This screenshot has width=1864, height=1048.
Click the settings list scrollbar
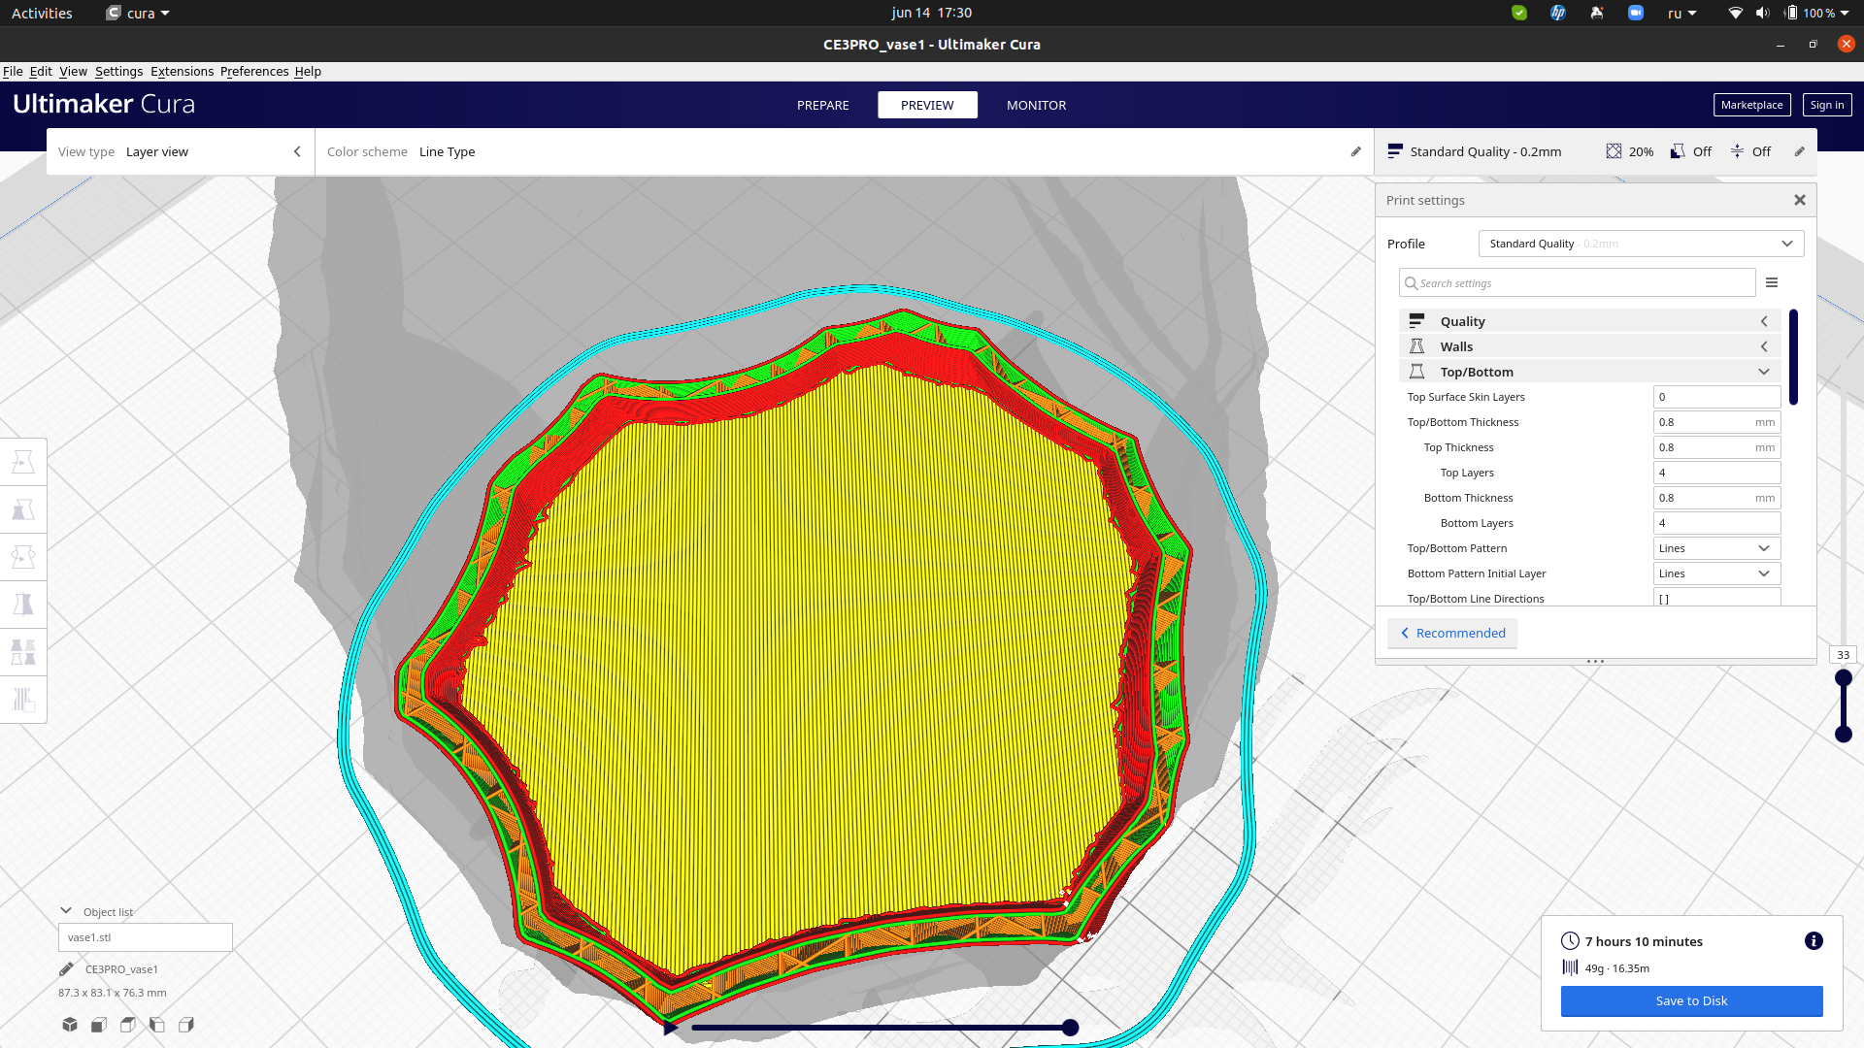pos(1793,357)
